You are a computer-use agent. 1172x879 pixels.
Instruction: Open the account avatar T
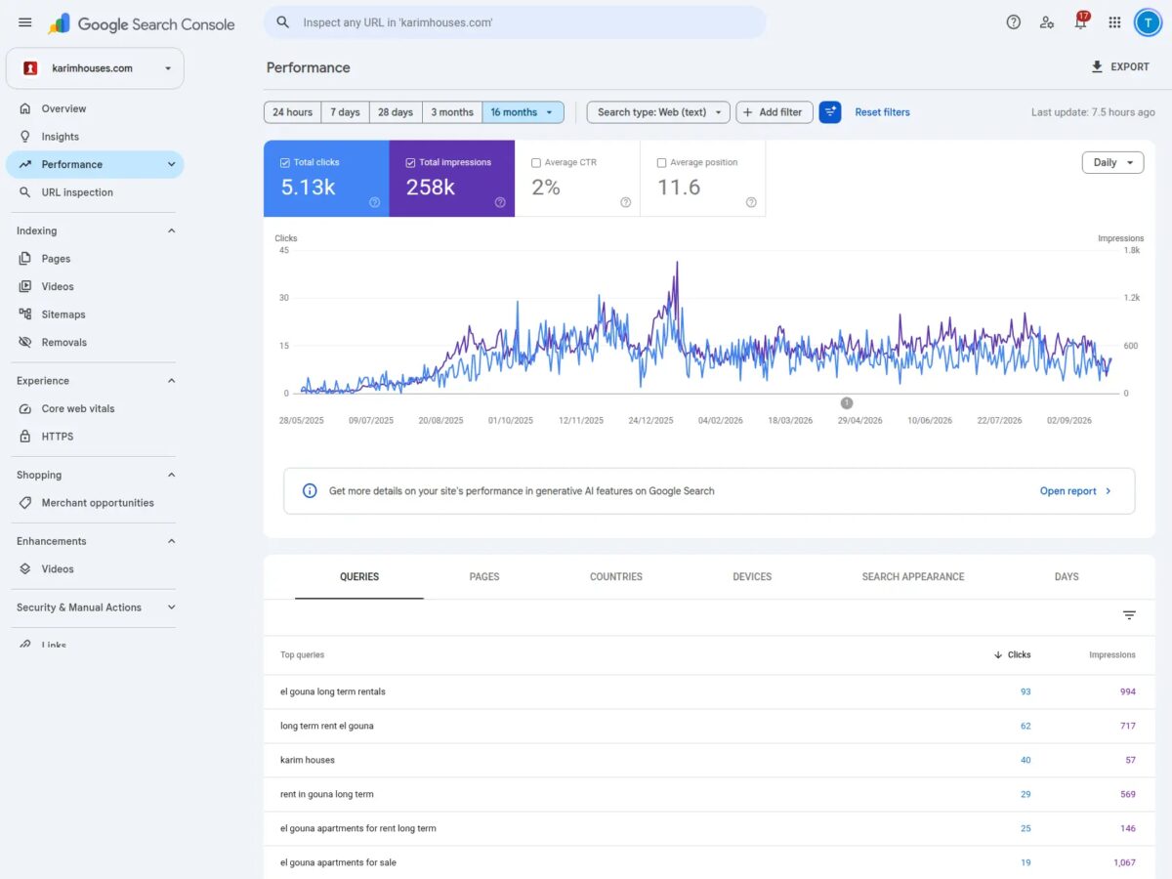tap(1147, 22)
